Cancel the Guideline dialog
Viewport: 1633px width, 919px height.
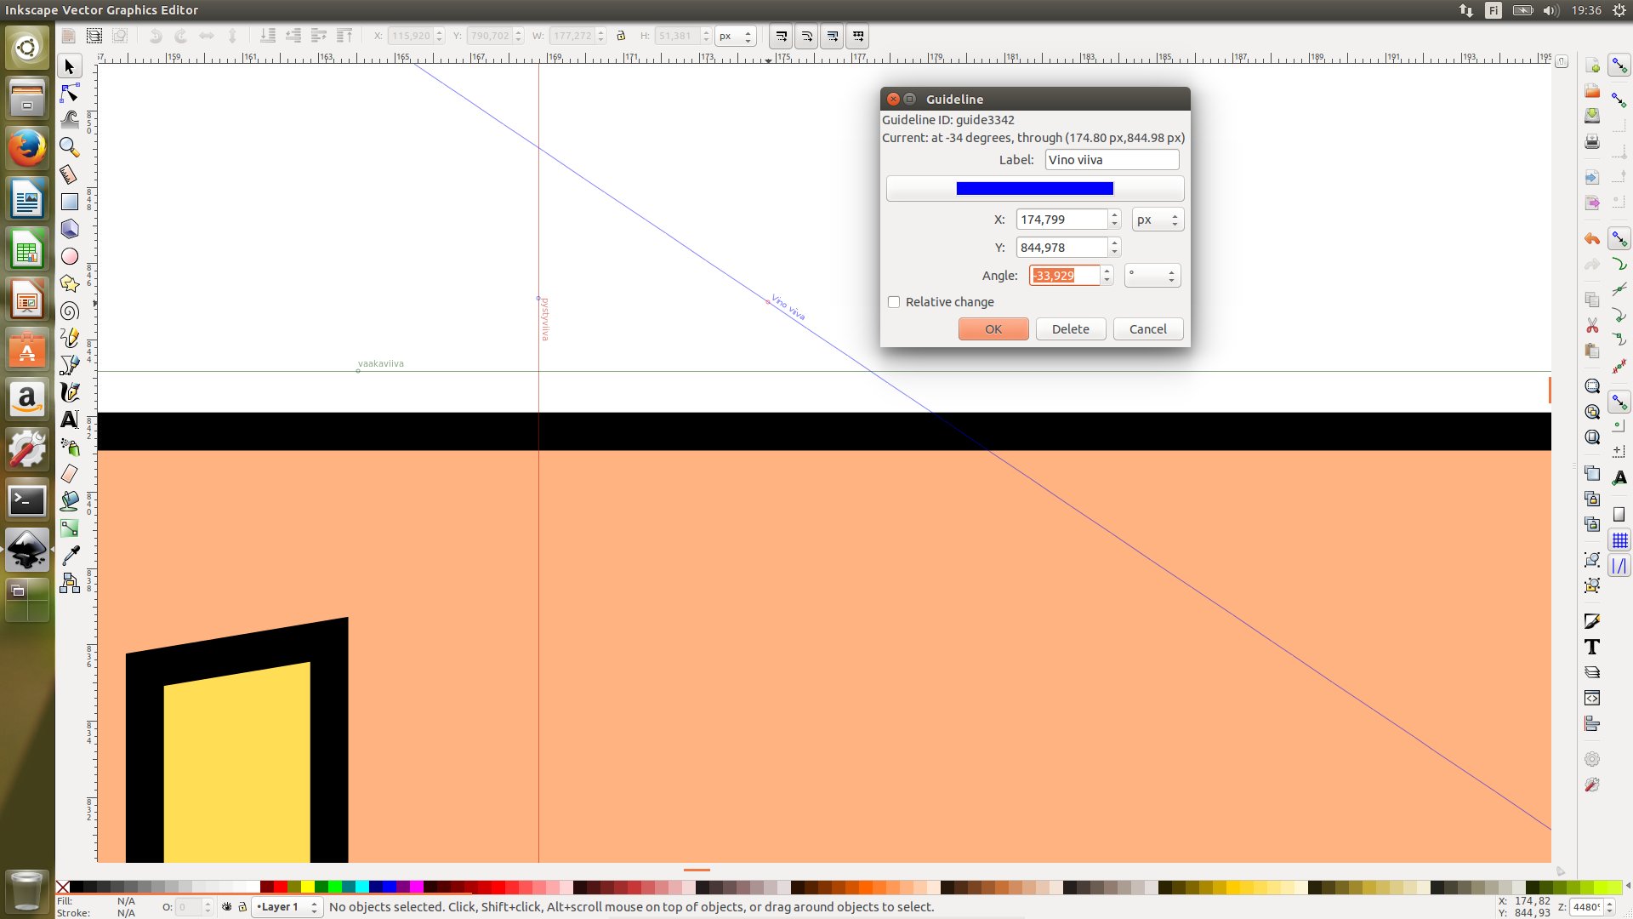[1147, 329]
